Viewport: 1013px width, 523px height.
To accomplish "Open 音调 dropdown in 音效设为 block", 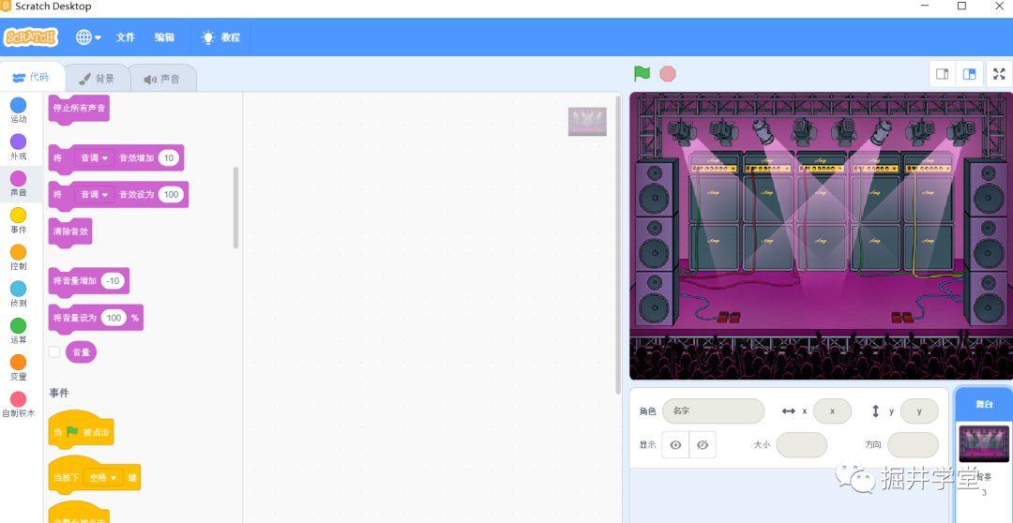I will [x=95, y=194].
